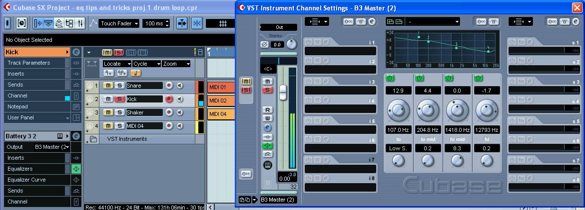Toggle Read automation R in the channel strip
The width and height of the screenshot is (585, 210).
pyautogui.click(x=267, y=110)
